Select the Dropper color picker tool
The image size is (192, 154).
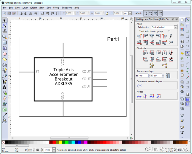[5, 115]
